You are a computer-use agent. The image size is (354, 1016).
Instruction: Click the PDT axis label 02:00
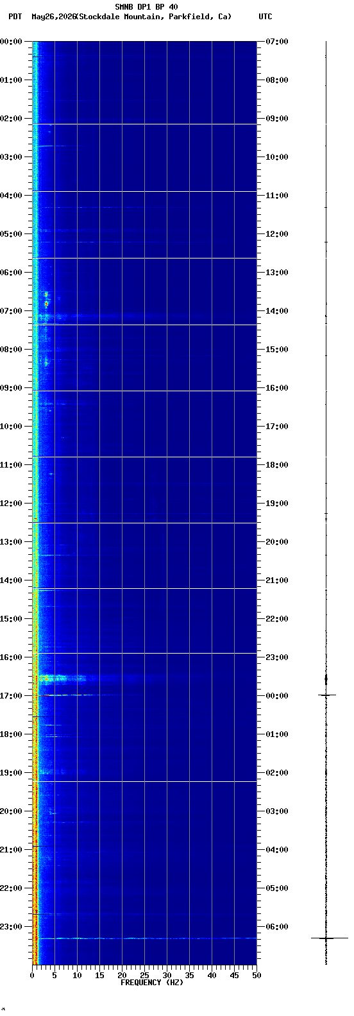[x=11, y=119]
